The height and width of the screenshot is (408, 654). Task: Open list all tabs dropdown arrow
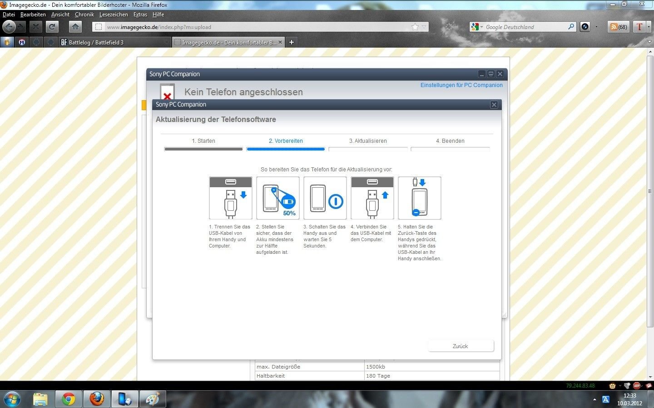point(649,42)
